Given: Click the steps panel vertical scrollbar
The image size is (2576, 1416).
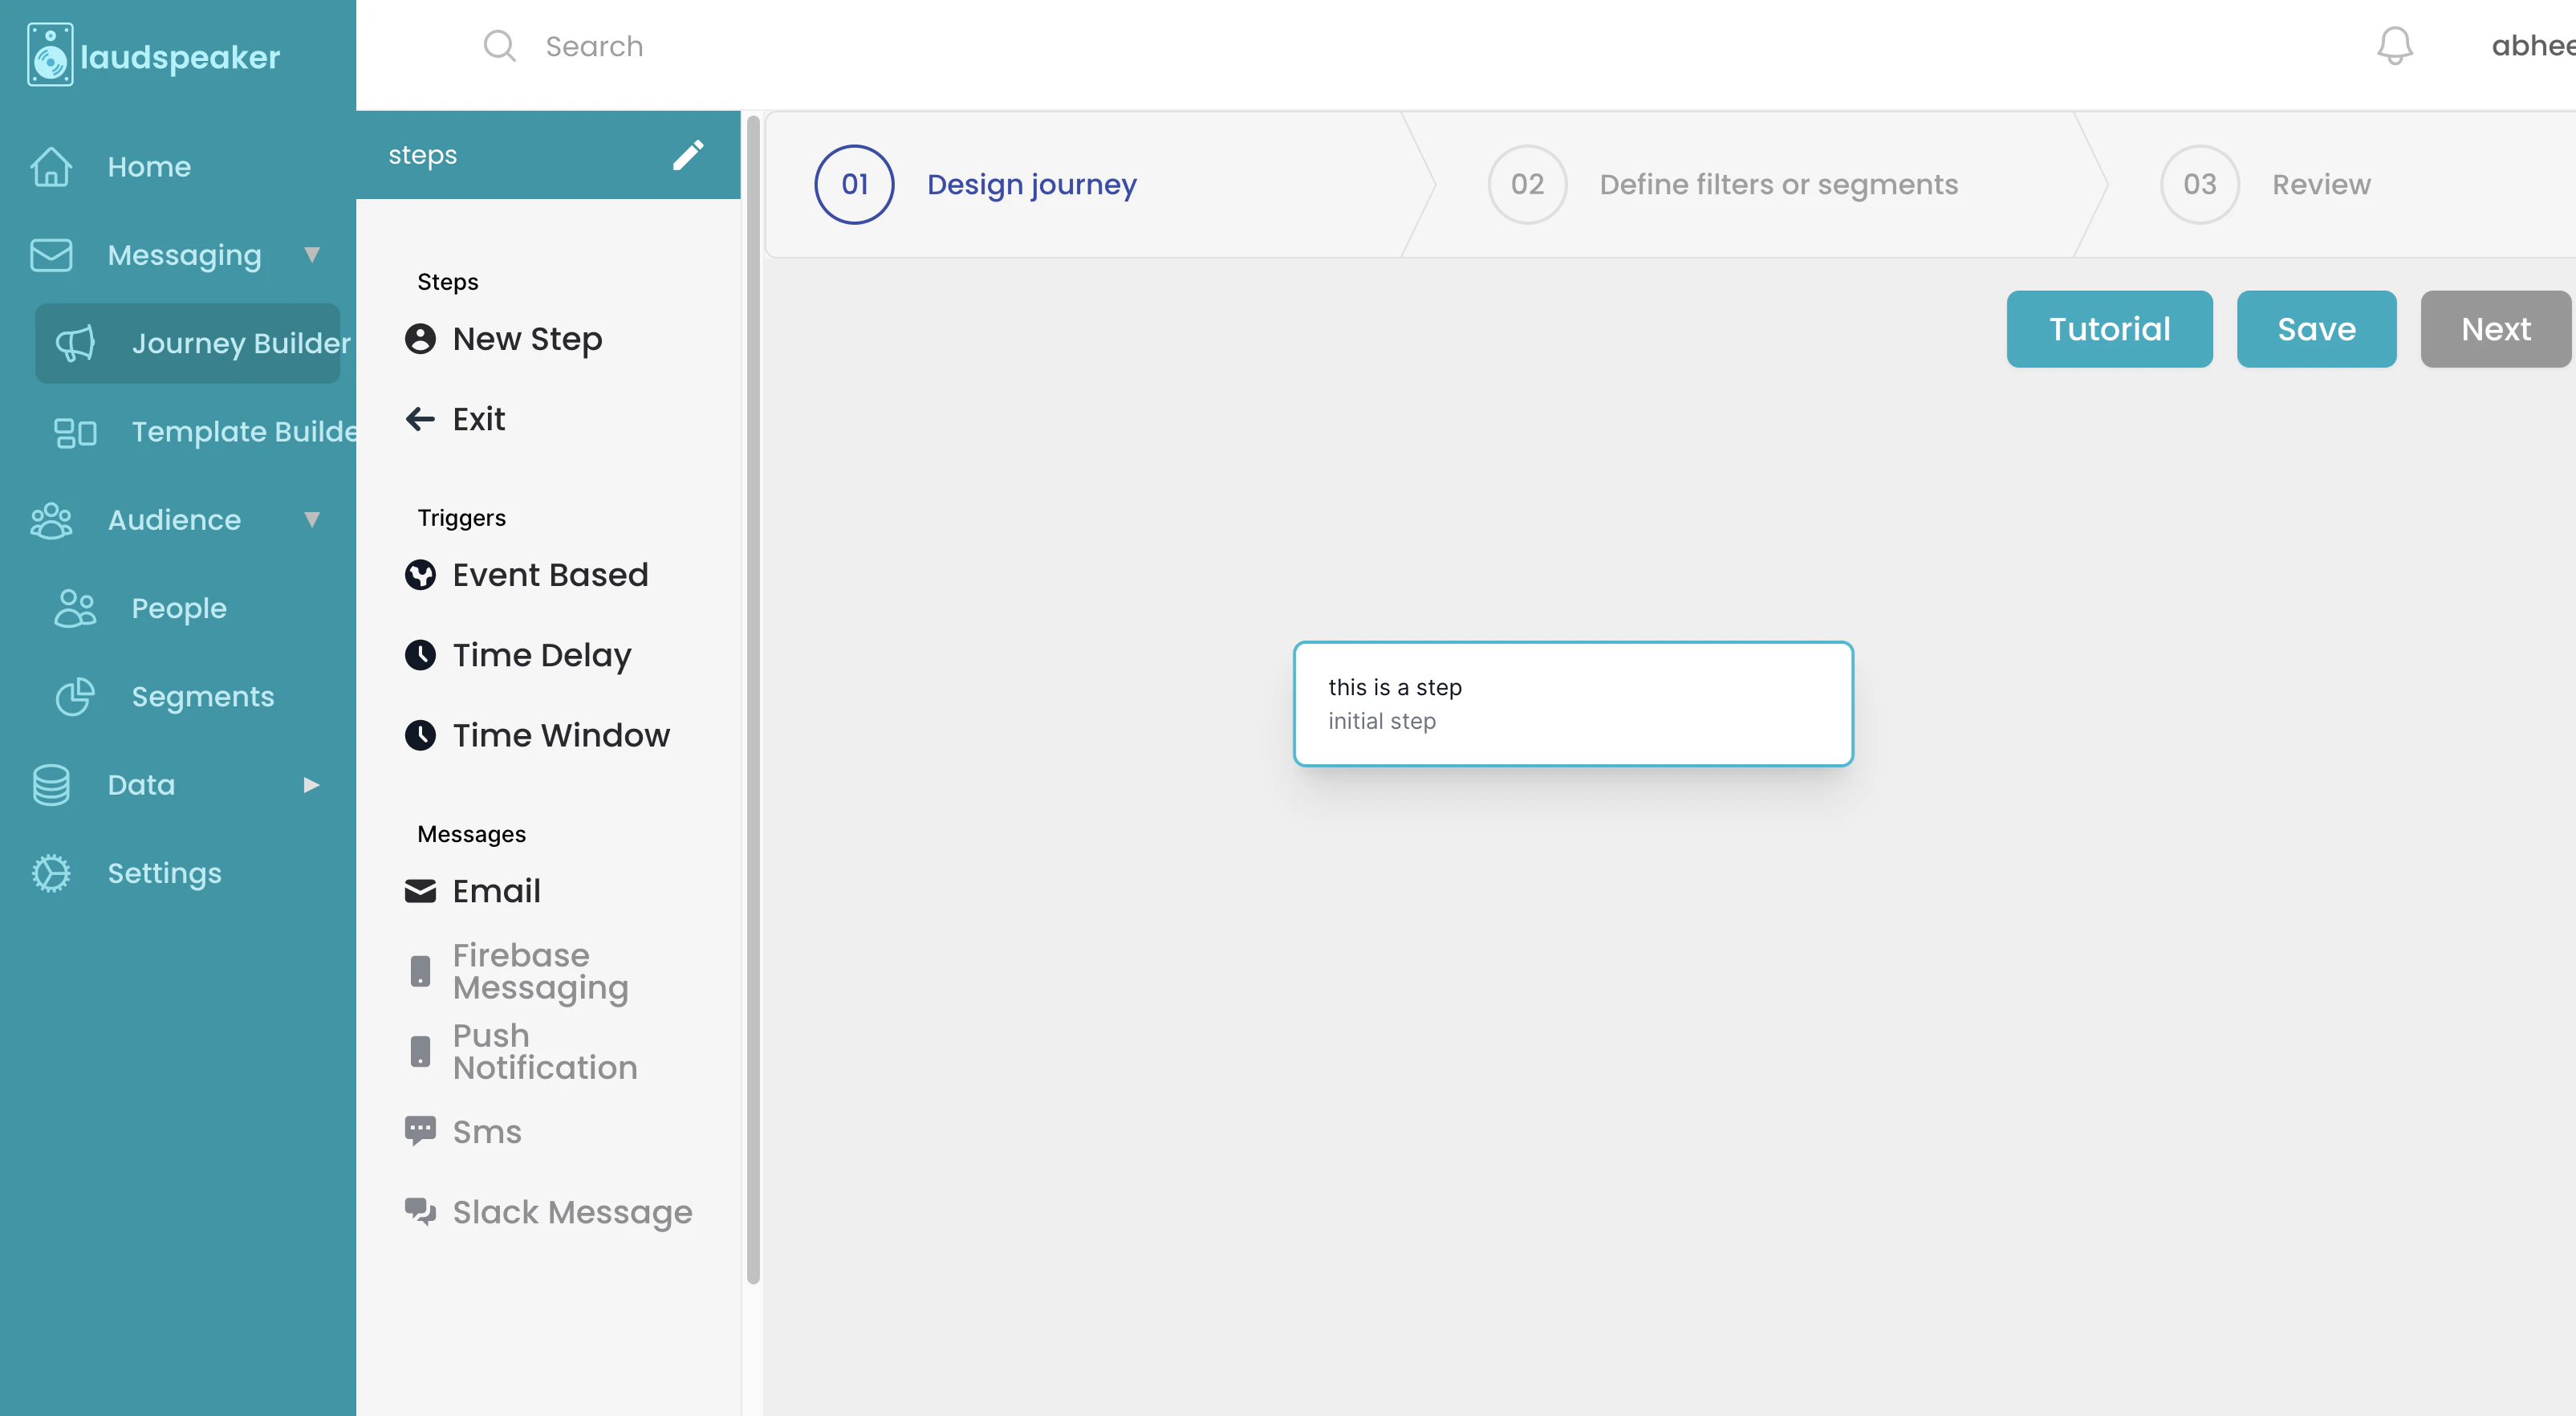Looking at the screenshot, I should pos(753,700).
